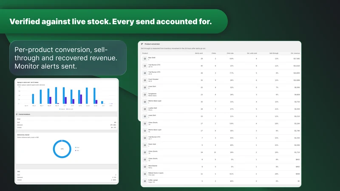Sort by the Est. revenue column header
The image size is (340, 191).
click(x=295, y=53)
